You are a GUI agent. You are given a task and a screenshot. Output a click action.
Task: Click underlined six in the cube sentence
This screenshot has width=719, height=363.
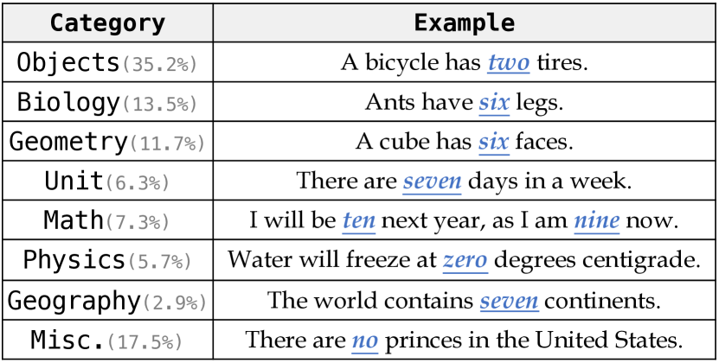tap(494, 142)
